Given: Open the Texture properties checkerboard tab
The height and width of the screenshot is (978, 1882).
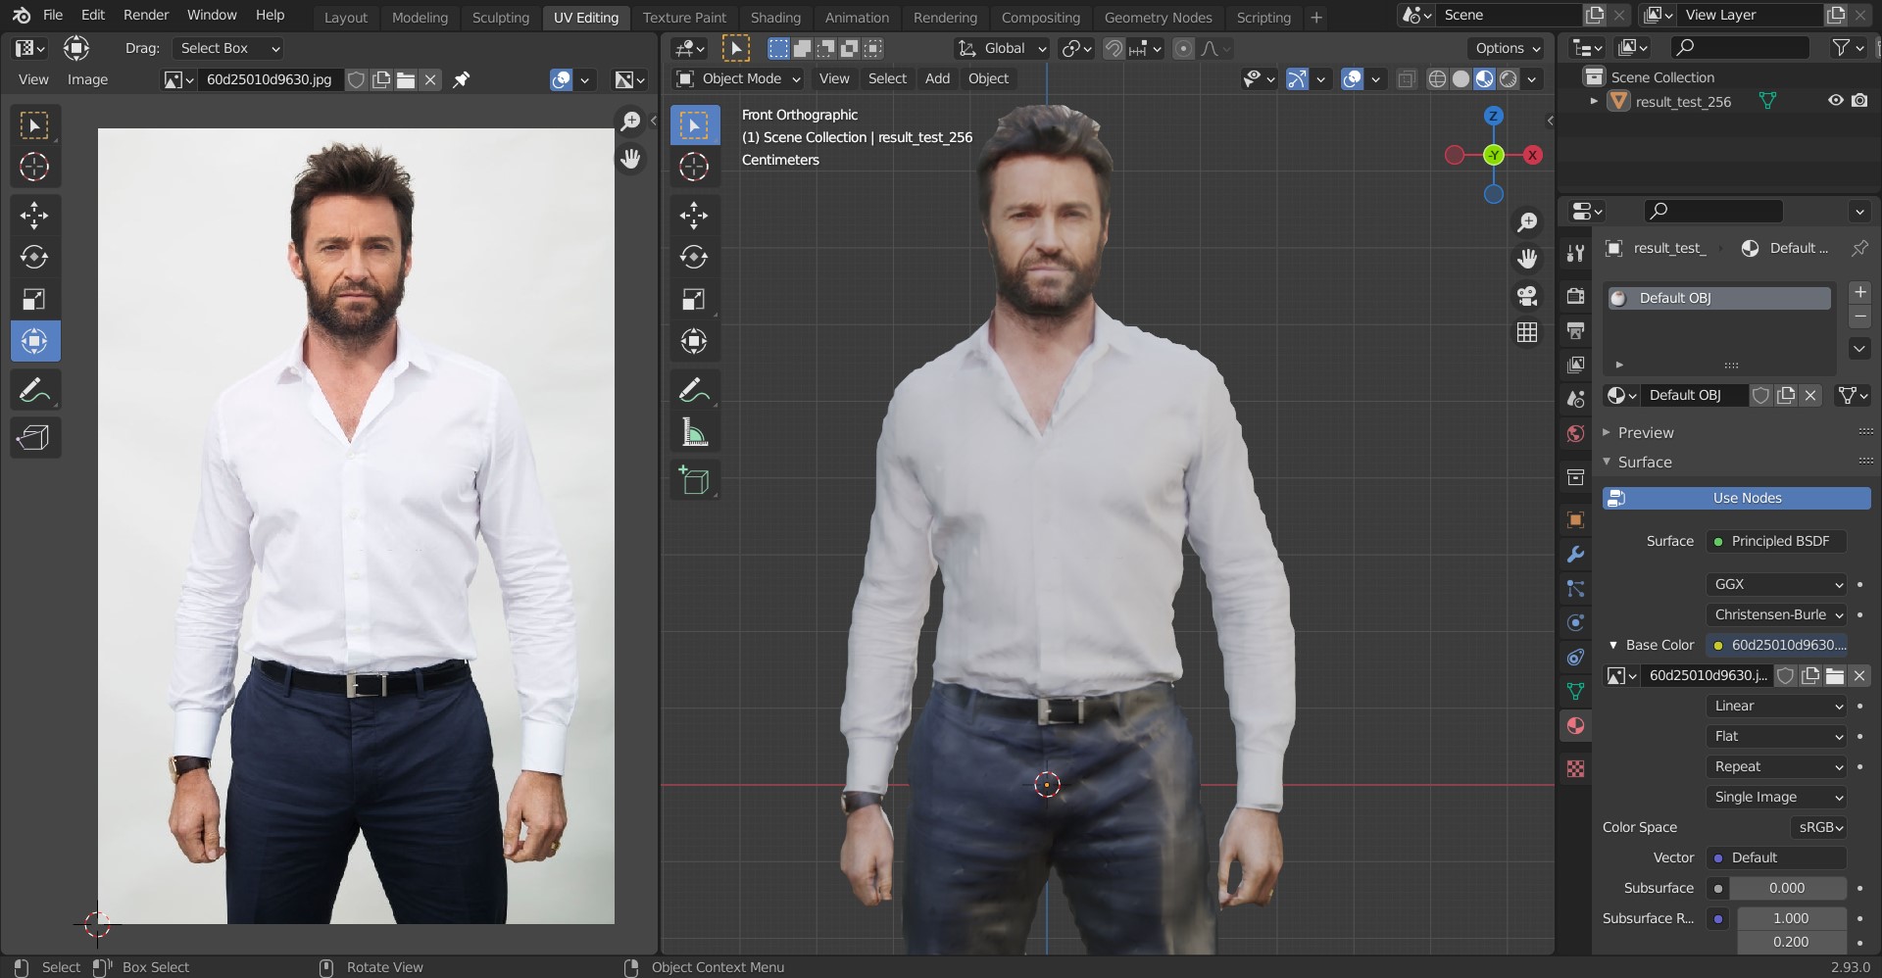Looking at the screenshot, I should click(1575, 769).
